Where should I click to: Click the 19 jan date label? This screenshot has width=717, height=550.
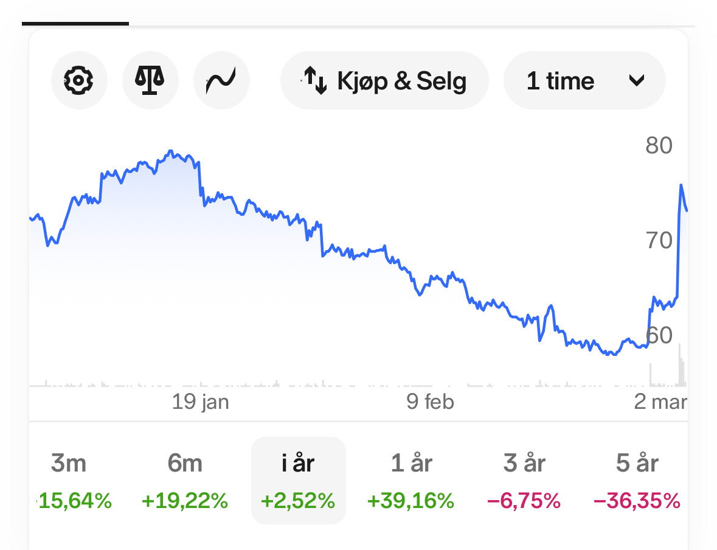(x=201, y=402)
